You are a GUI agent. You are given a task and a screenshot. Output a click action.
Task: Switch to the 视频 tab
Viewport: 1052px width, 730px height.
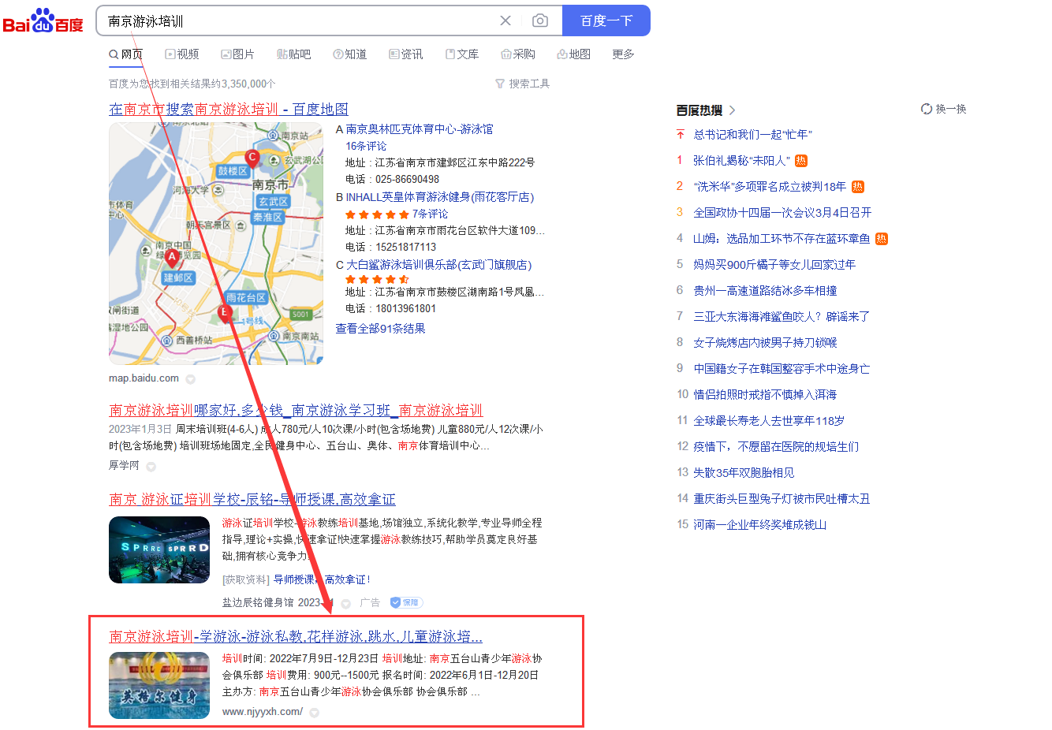(182, 54)
